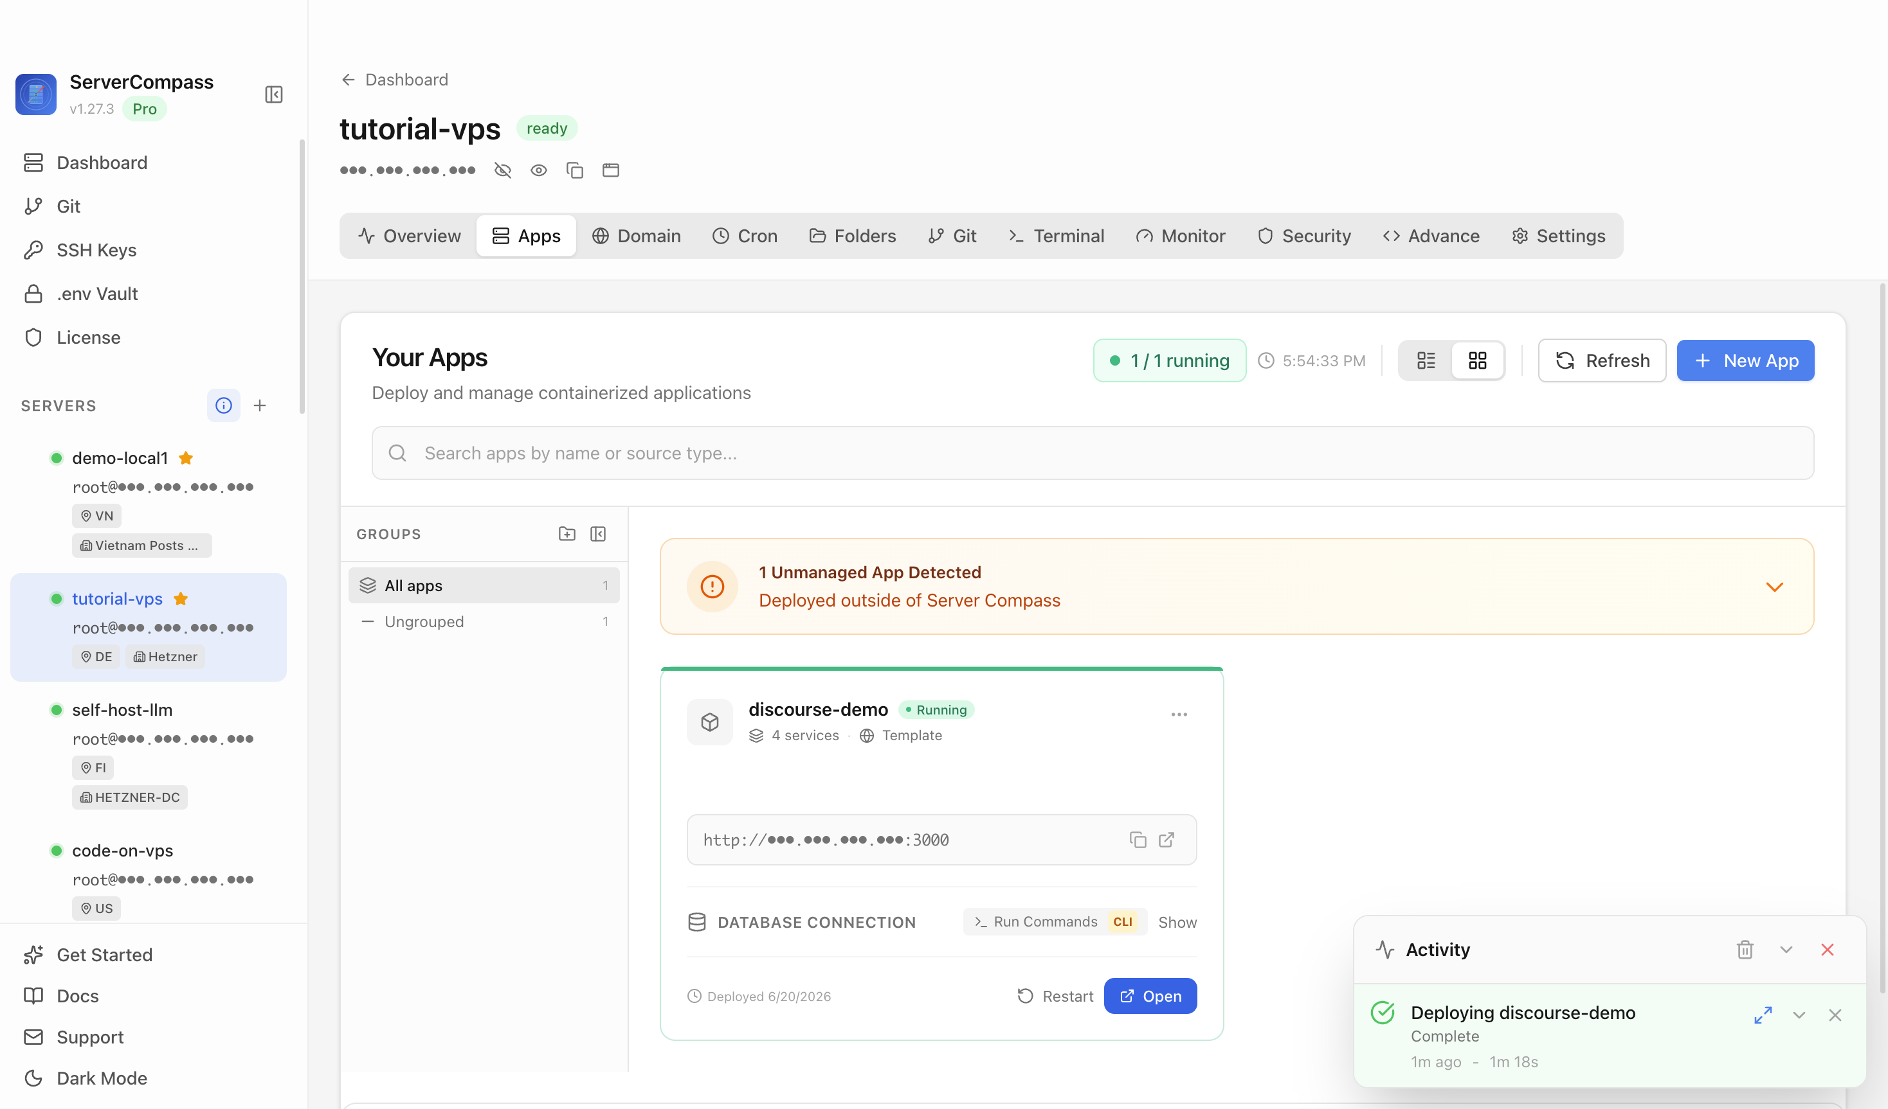The width and height of the screenshot is (1888, 1109).
Task: Show the database connection details
Action: [x=1177, y=922]
